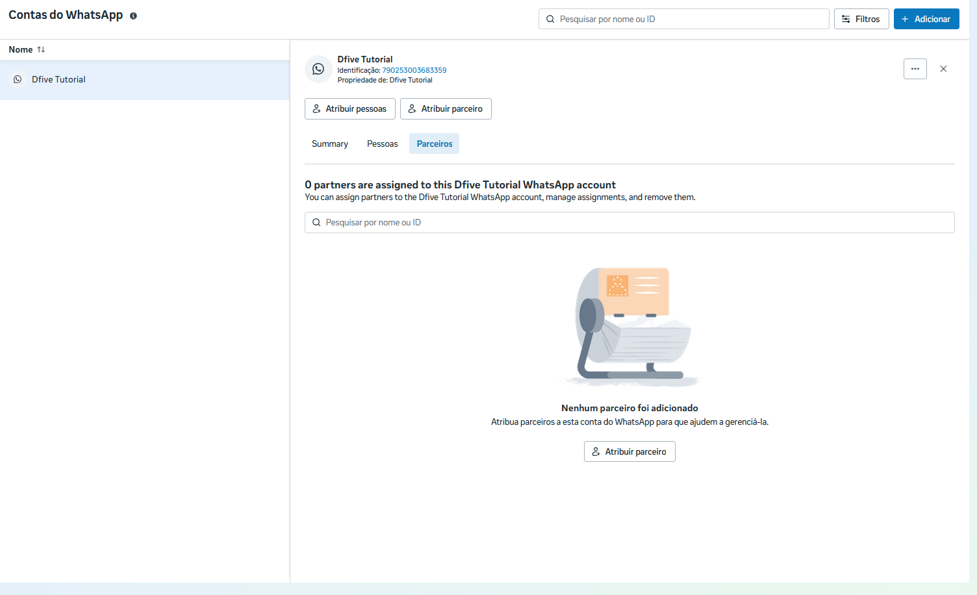Viewport: 977px width, 595px height.
Task: Select the Parceiros tab
Action: click(434, 144)
